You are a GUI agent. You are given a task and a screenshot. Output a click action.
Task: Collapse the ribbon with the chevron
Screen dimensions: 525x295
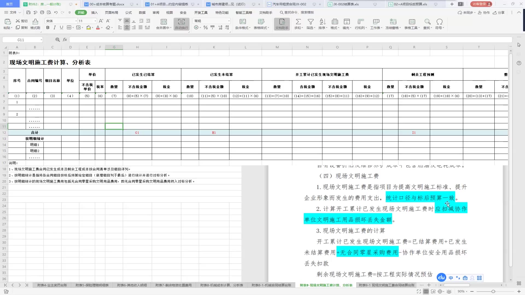(519, 13)
